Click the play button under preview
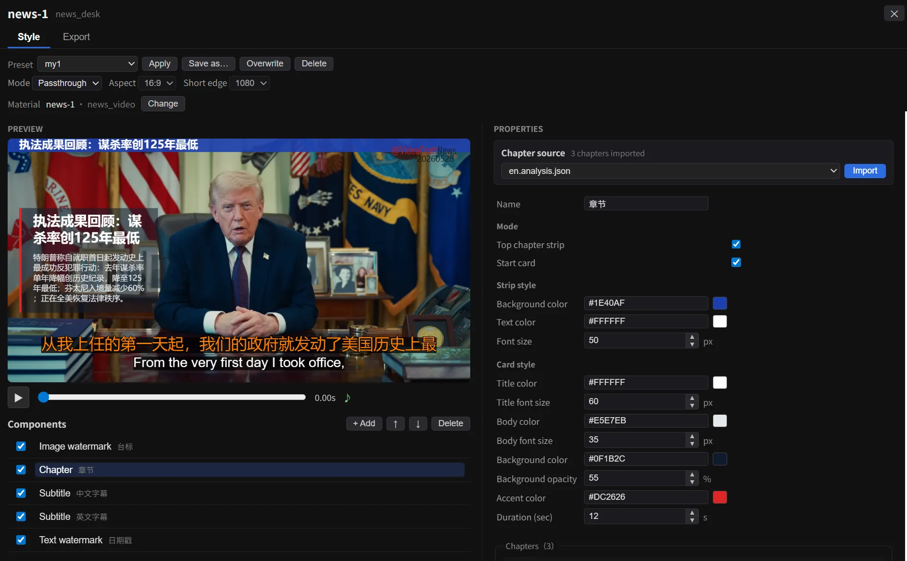The image size is (907, 561). (18, 398)
